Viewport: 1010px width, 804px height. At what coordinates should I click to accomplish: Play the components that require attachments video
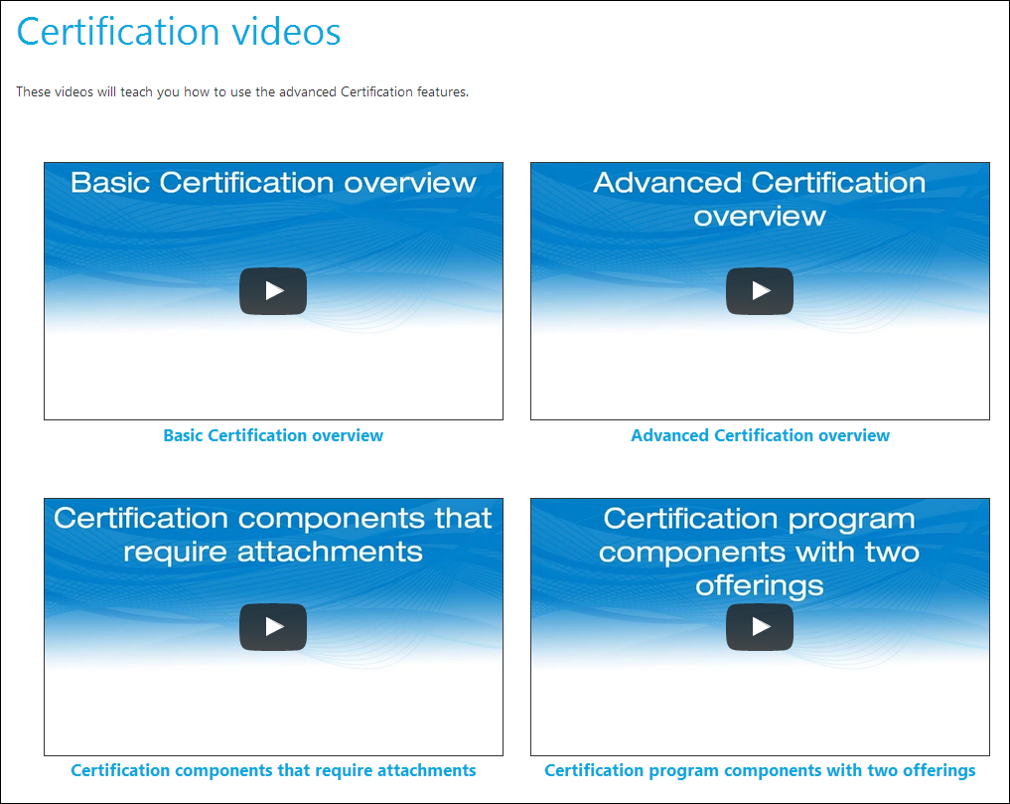273,627
